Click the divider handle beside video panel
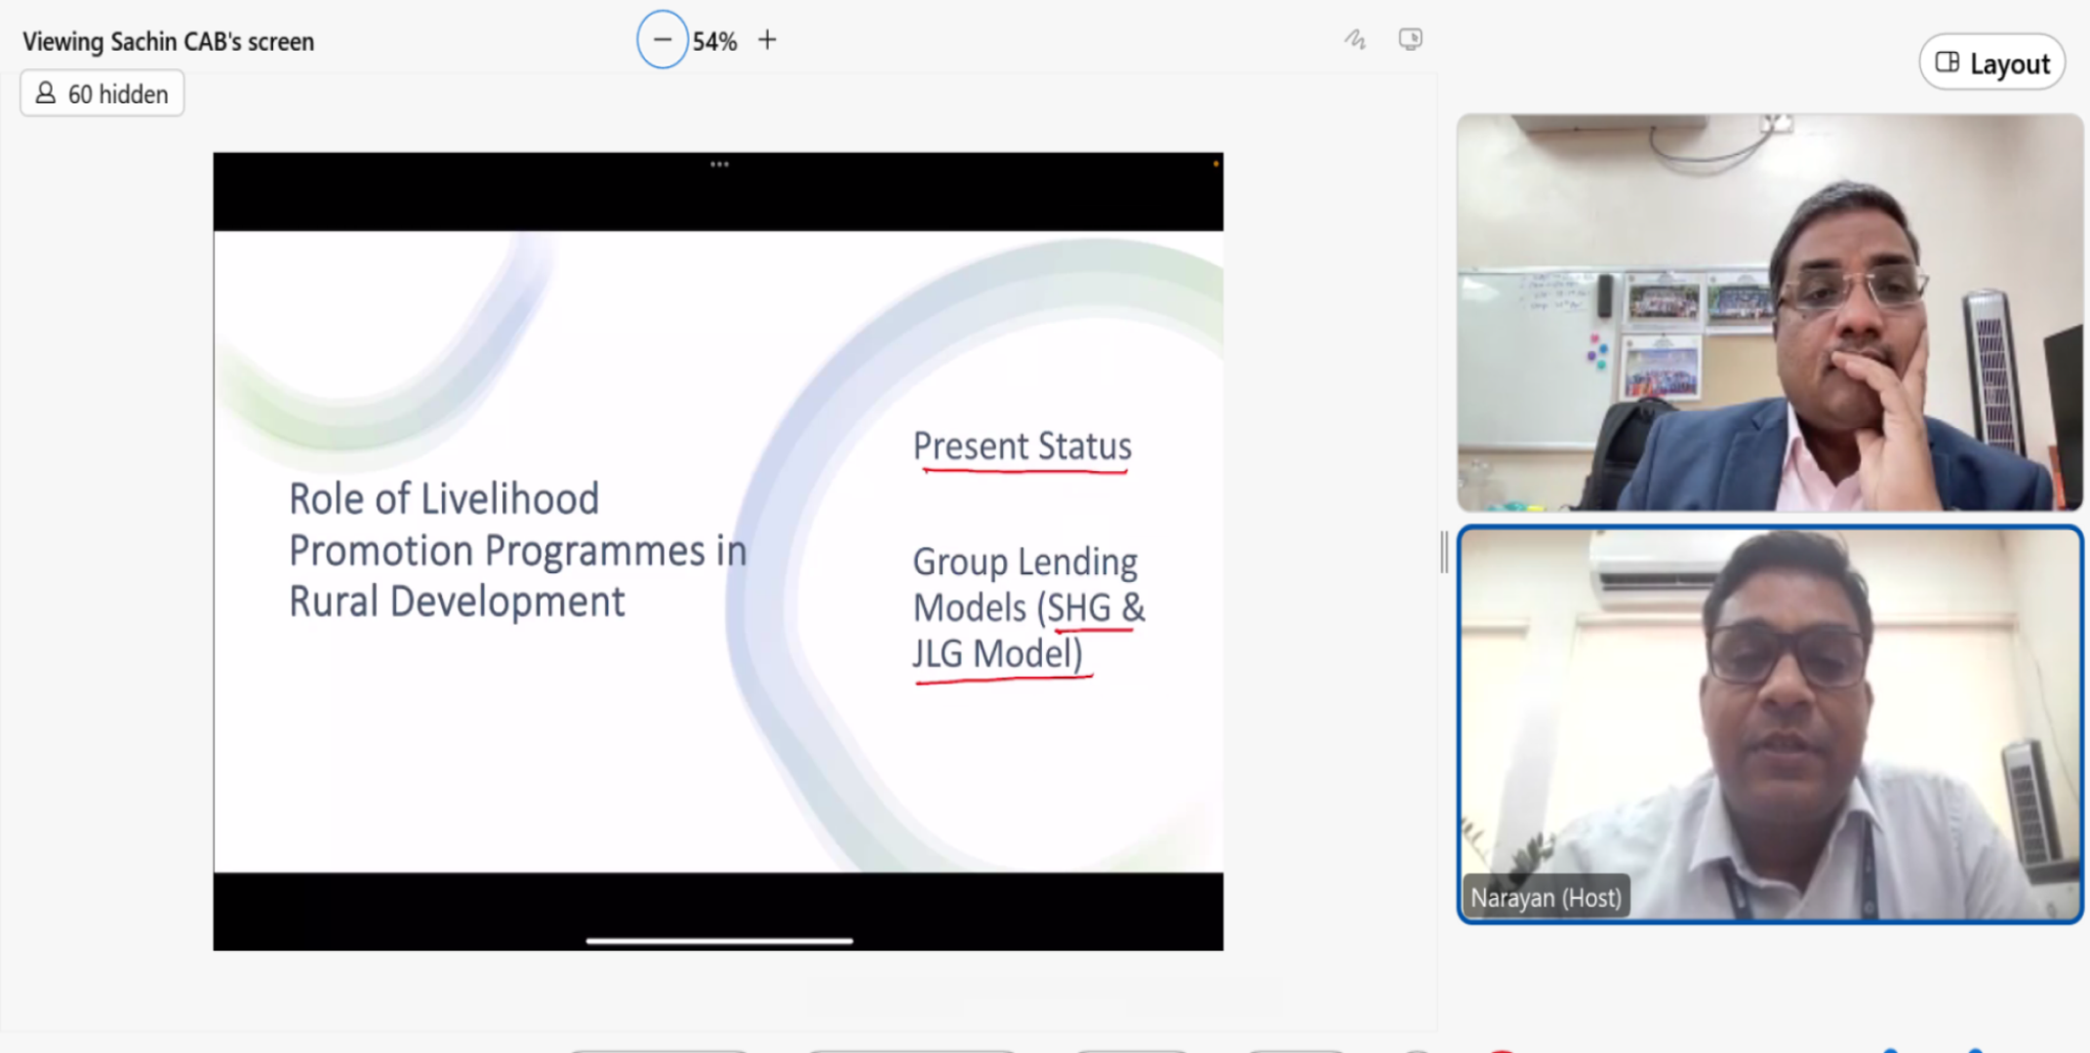The height and width of the screenshot is (1053, 2090). [1444, 553]
